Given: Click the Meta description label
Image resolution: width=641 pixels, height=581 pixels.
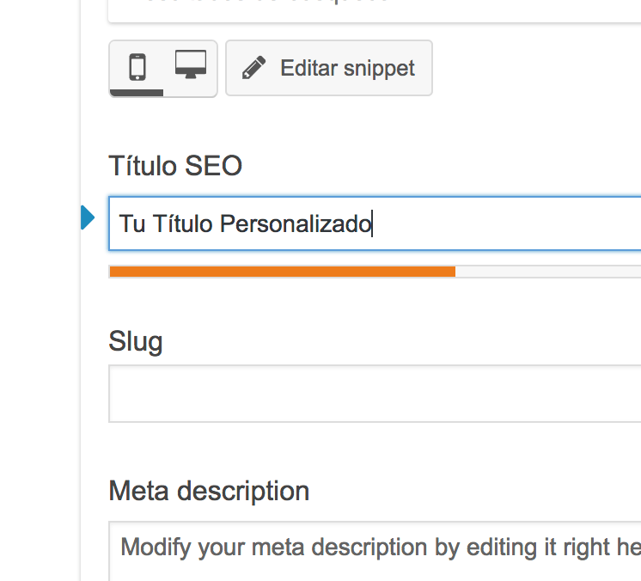Looking at the screenshot, I should 209,491.
